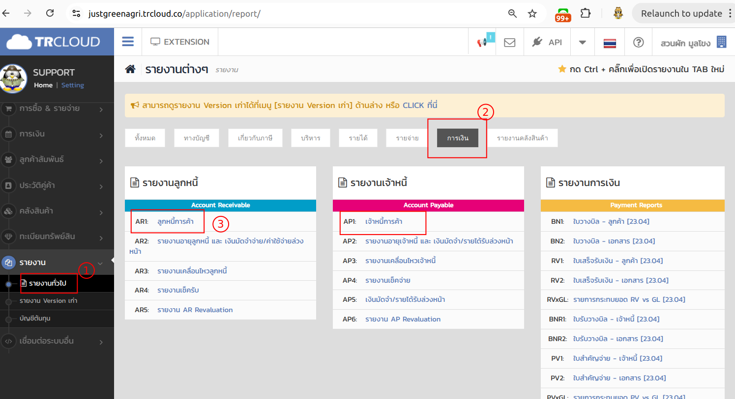Expand ทะเบียนทรัพย์สิน sidebar menu
The width and height of the screenshot is (735, 399).
pyautogui.click(x=57, y=237)
